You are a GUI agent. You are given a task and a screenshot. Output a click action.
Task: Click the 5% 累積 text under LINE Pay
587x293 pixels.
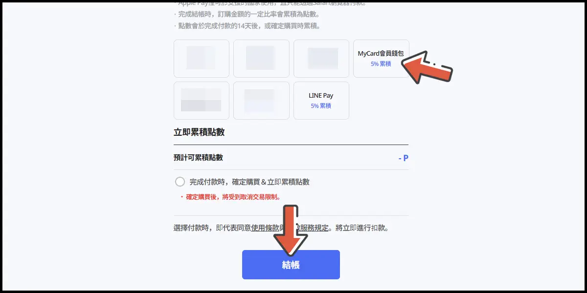(321, 105)
